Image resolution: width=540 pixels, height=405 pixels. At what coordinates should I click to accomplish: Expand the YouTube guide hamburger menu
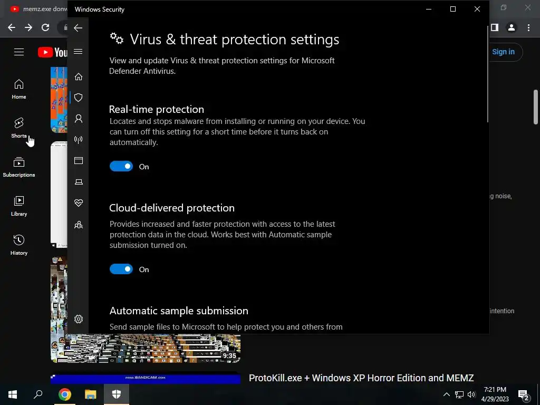(x=19, y=52)
